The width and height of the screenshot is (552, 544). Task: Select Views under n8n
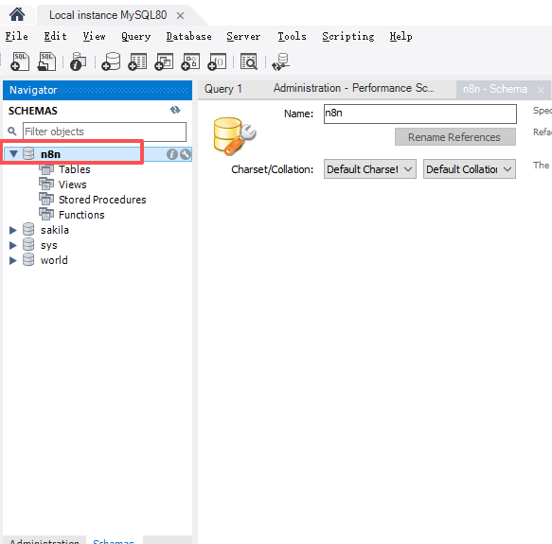tap(73, 184)
